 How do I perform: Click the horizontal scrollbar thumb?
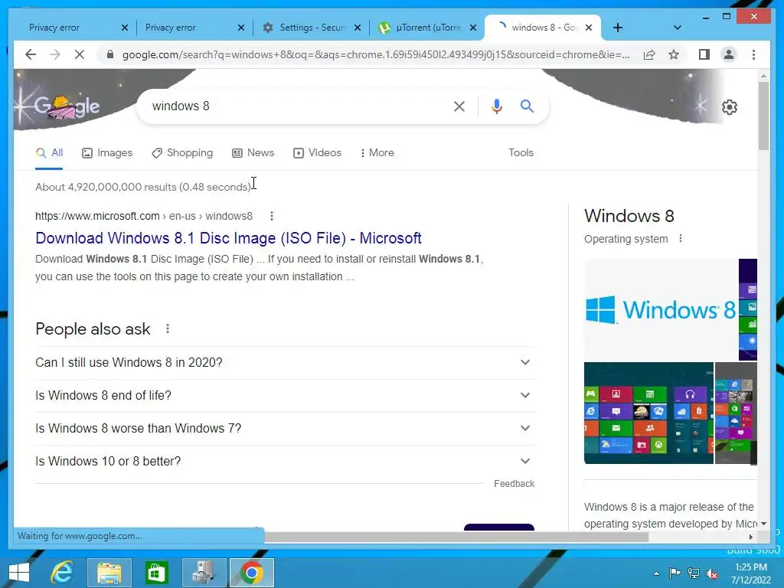point(456,537)
